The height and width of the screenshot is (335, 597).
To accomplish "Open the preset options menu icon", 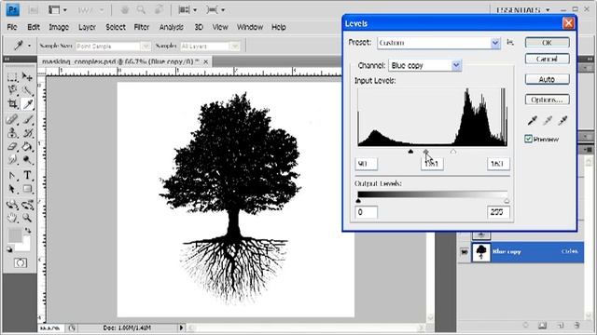I will coord(510,43).
